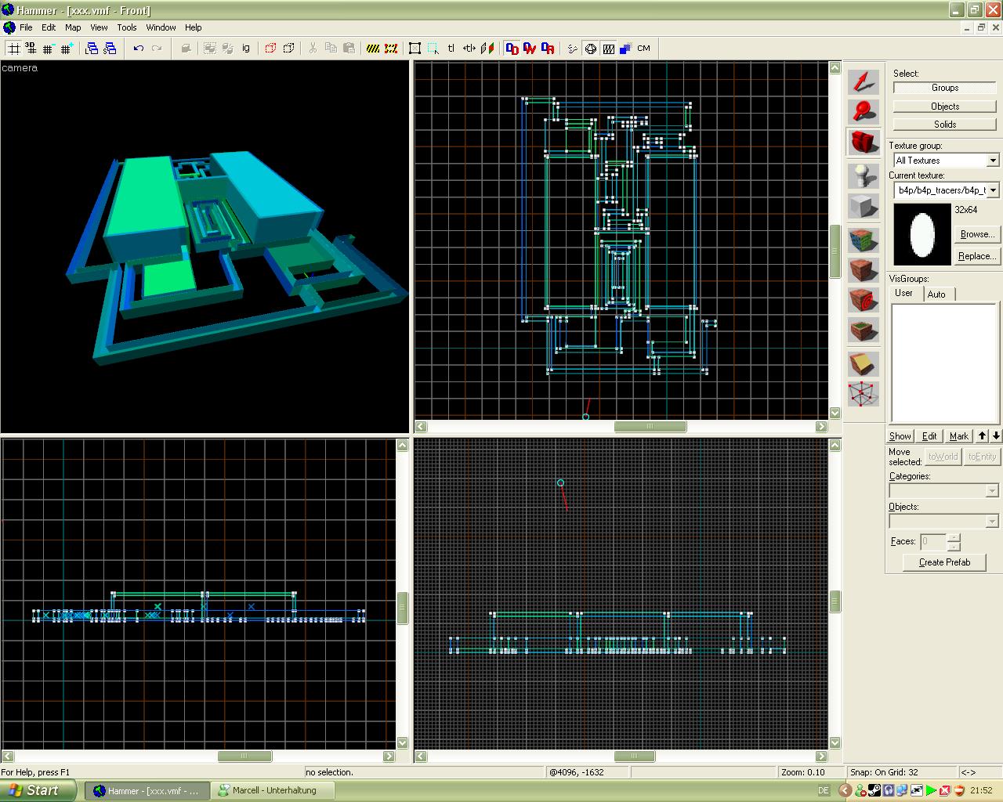Open the Help menu

tap(194, 27)
